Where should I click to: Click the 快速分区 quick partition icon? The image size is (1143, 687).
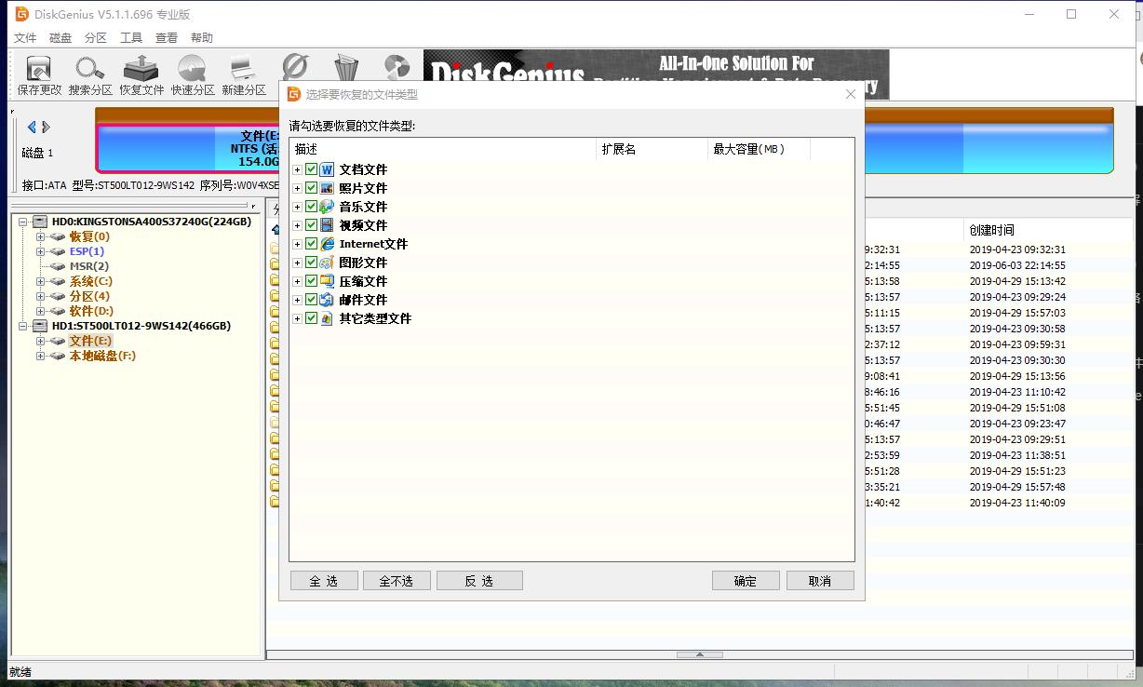click(x=192, y=70)
